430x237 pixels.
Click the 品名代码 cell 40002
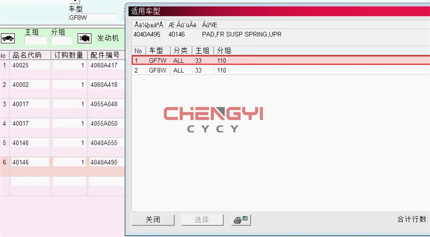tap(30, 85)
